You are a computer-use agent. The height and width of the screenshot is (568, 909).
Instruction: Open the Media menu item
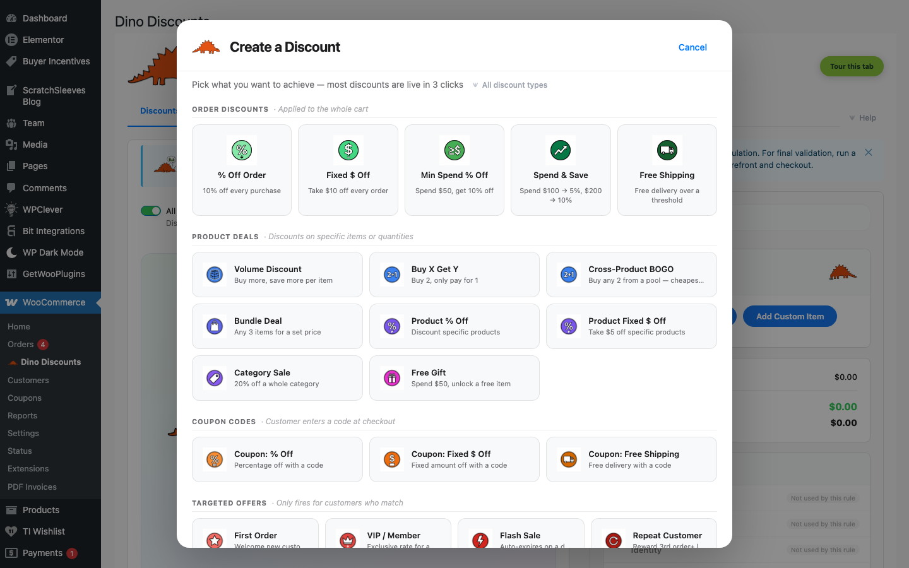click(x=50, y=145)
